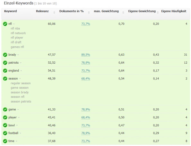191x146 pixels.
Task: Click the green check icon beside player
Action: click(5, 117)
